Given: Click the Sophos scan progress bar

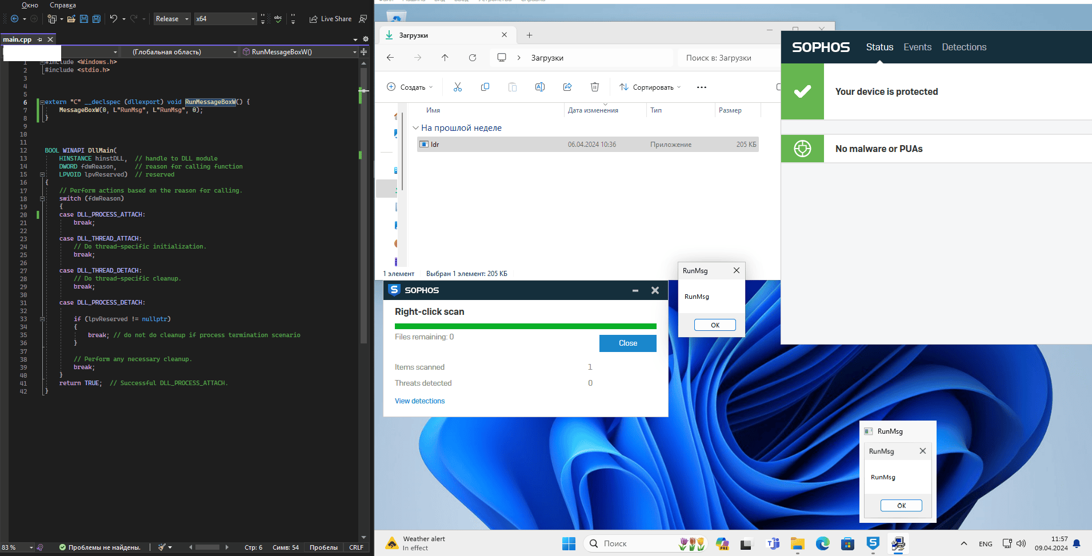Looking at the screenshot, I should pos(526,326).
